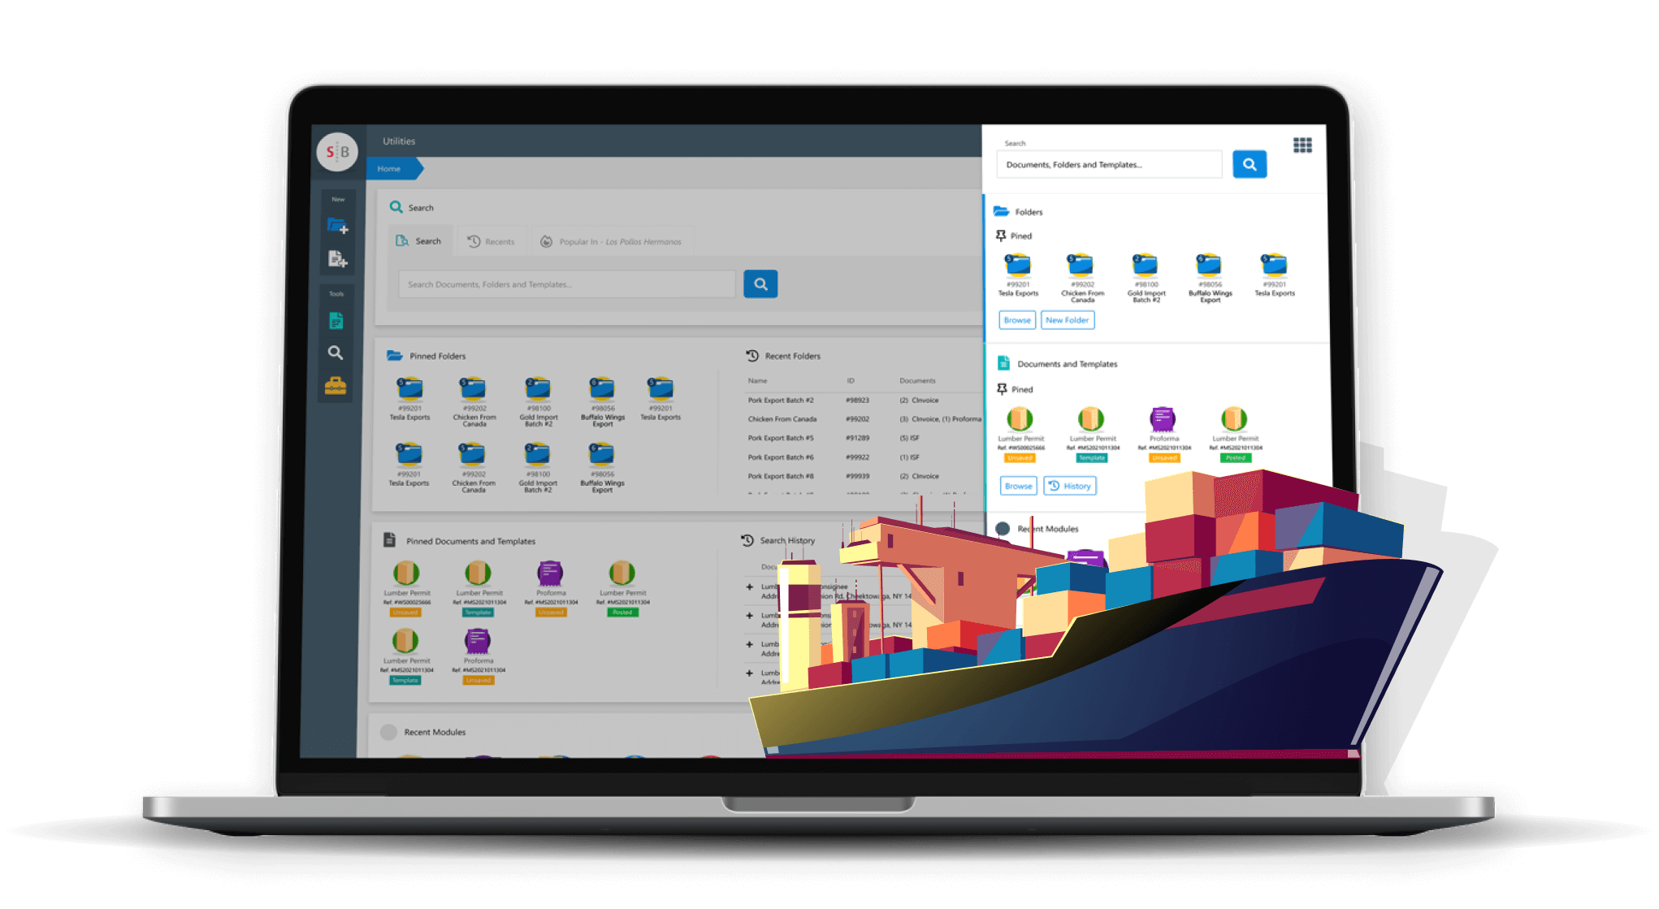Click the New Folder button in Folders panel
This screenshot has height=909, width=1659.
[x=1064, y=319]
